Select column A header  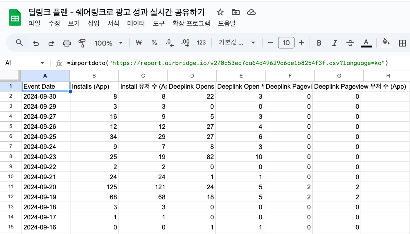point(45,76)
